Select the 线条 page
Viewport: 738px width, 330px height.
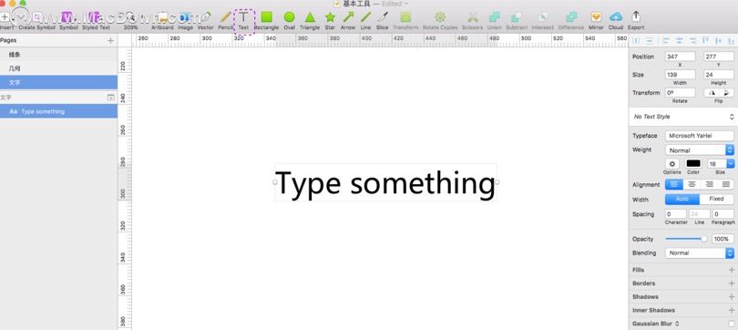(58, 55)
